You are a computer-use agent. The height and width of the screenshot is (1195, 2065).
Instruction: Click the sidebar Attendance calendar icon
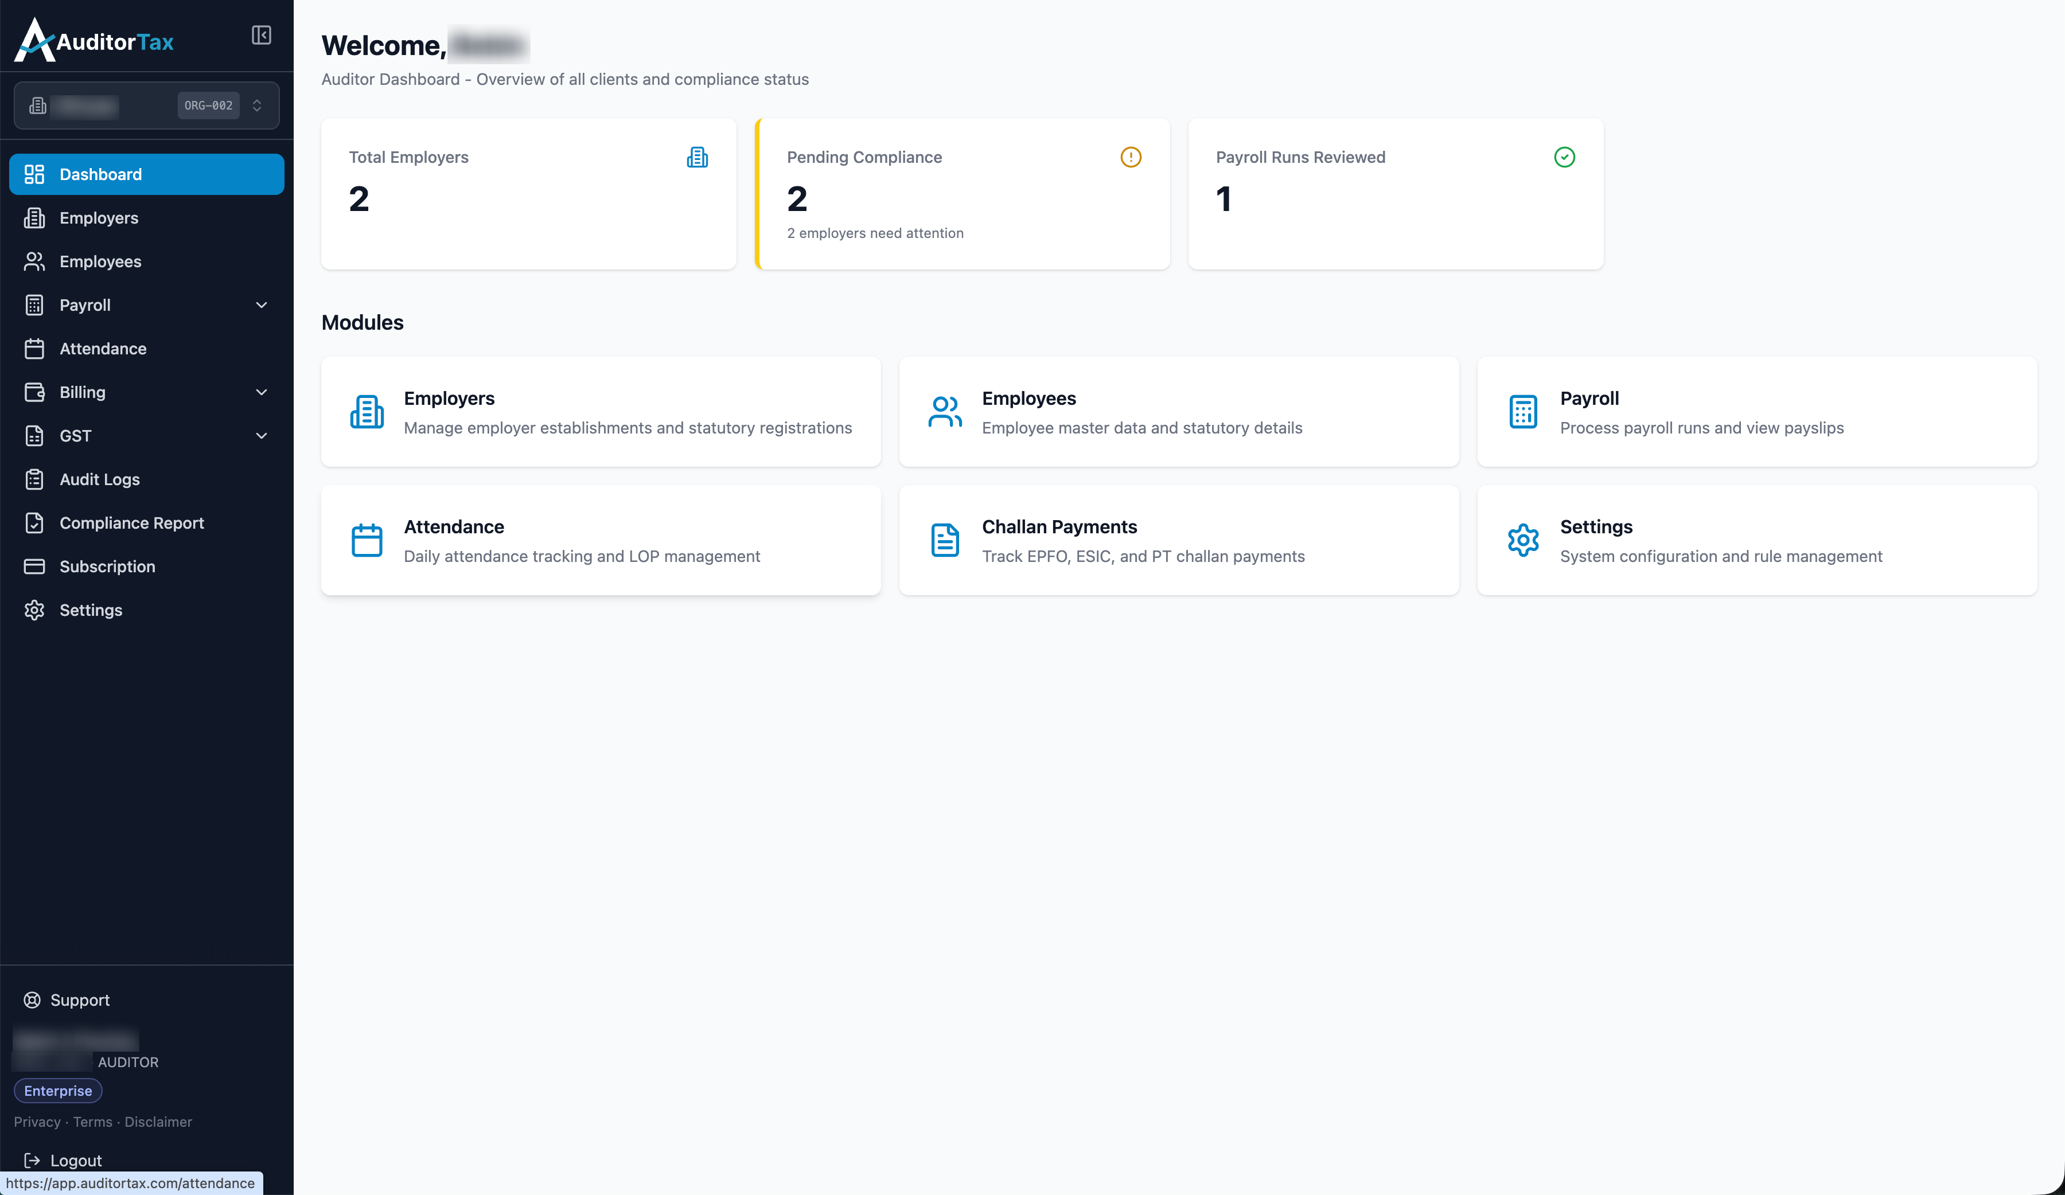click(34, 348)
